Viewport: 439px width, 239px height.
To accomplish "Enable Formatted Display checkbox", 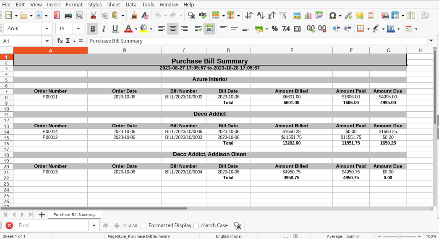I will coord(144,225).
